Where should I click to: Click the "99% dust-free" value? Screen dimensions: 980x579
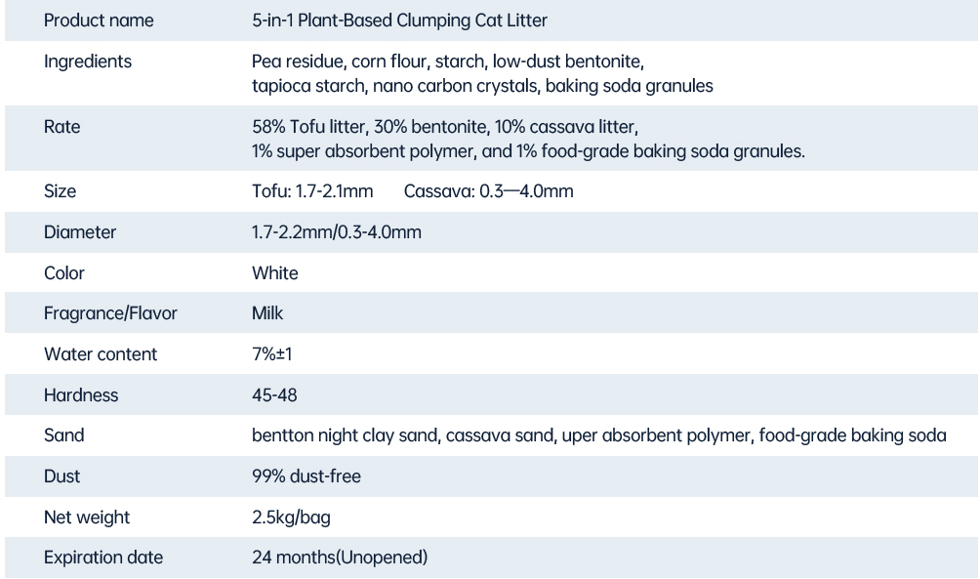(x=306, y=476)
